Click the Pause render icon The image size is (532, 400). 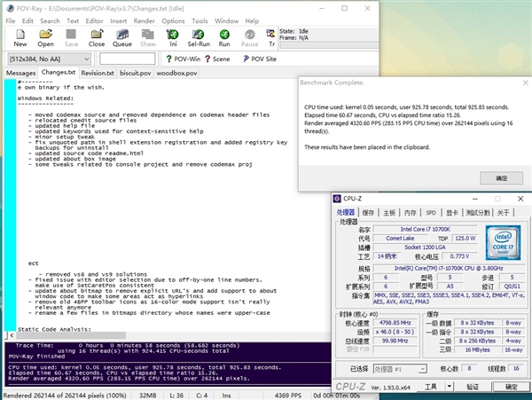pyautogui.click(x=250, y=38)
